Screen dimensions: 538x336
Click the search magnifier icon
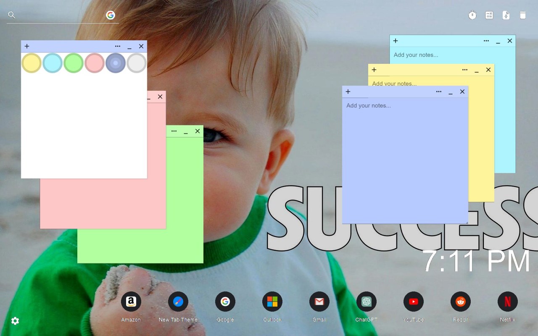(12, 15)
